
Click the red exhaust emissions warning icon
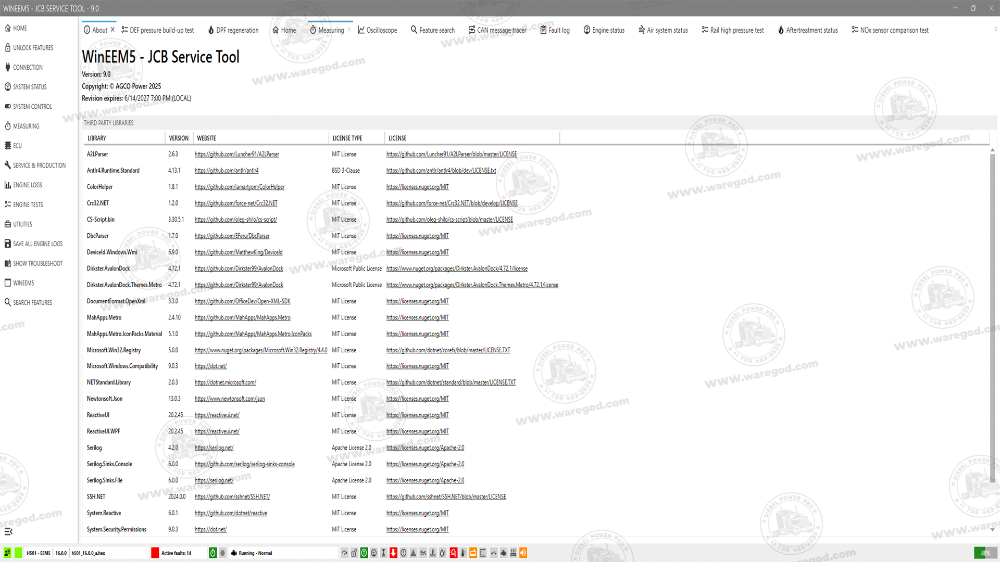point(452,553)
